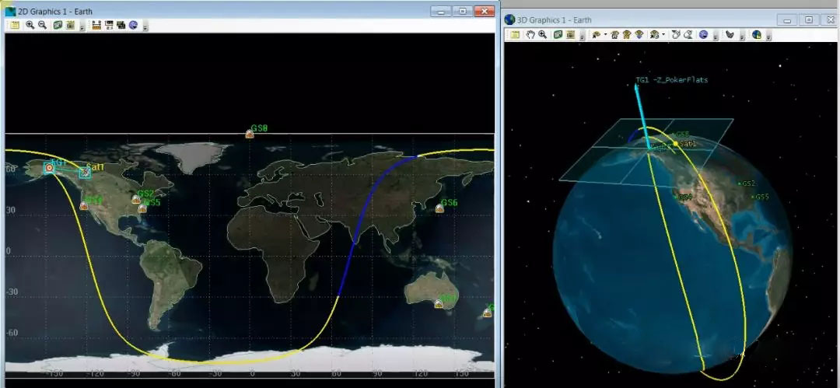Maximize the 3D Graphics window
This screenshot has width=840, height=388.
point(809,19)
